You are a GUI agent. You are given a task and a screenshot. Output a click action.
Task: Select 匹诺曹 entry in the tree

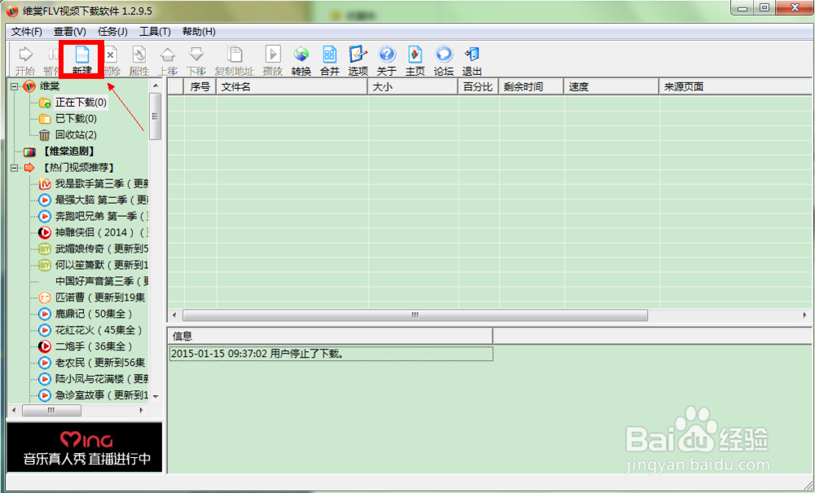pyautogui.click(x=99, y=297)
